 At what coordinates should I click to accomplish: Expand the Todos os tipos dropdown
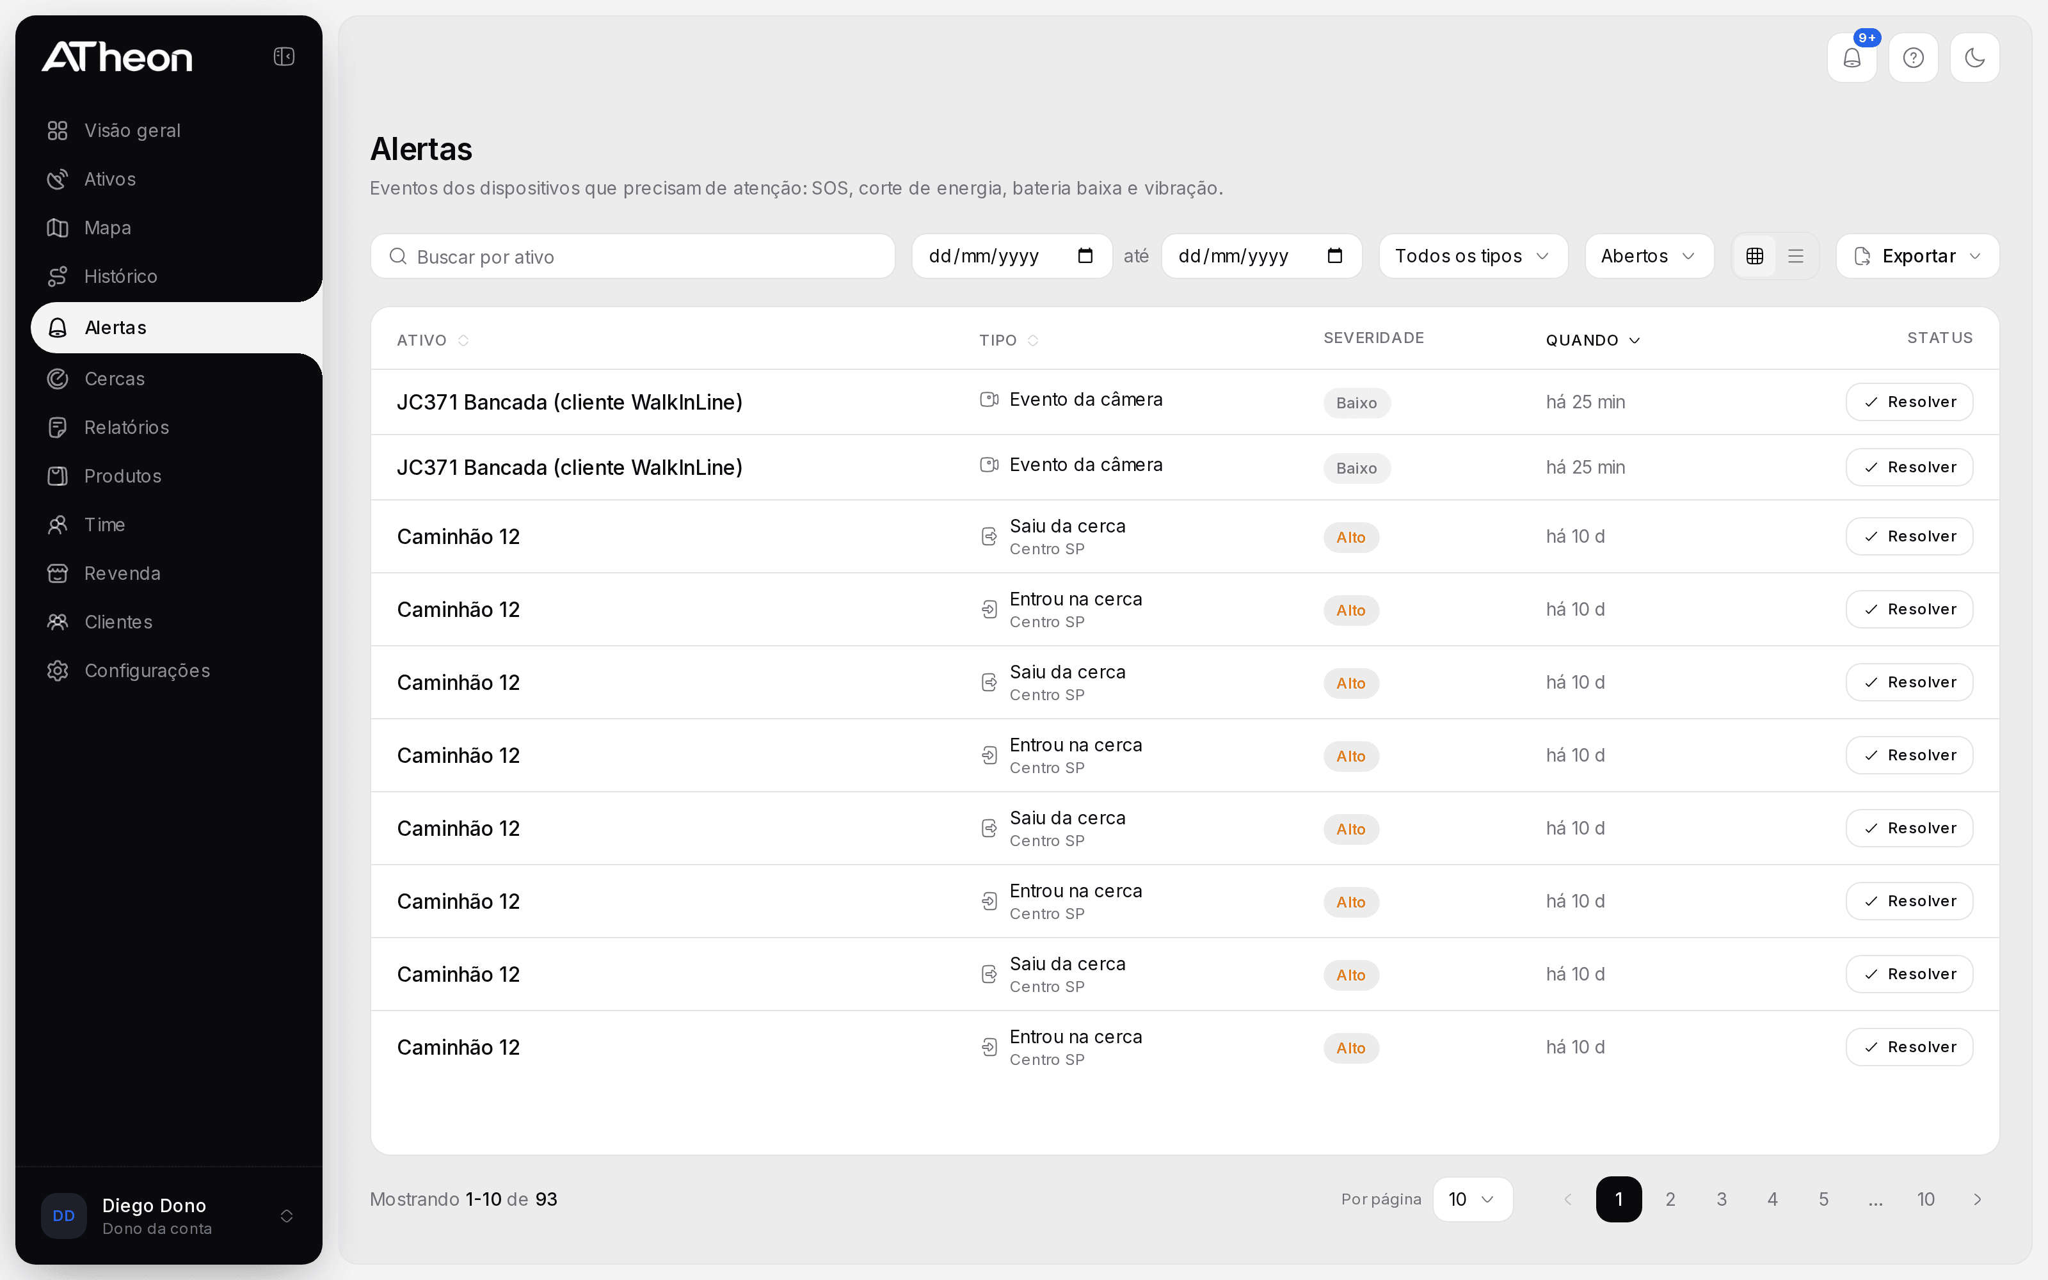1473,255
